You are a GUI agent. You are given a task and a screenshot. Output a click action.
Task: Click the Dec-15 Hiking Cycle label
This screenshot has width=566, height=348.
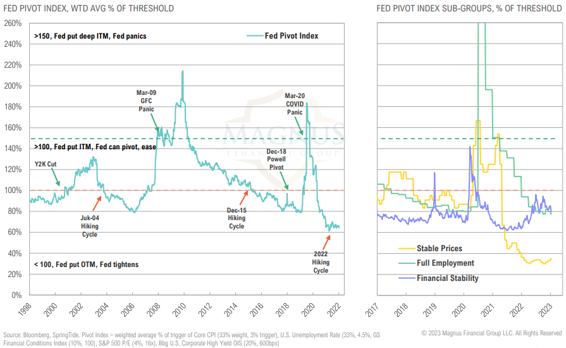pos(236,218)
